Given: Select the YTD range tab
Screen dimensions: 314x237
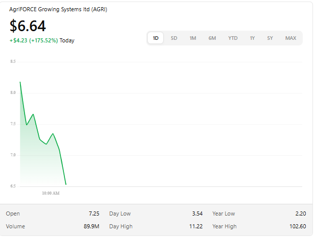Looking at the screenshot, I should point(233,38).
